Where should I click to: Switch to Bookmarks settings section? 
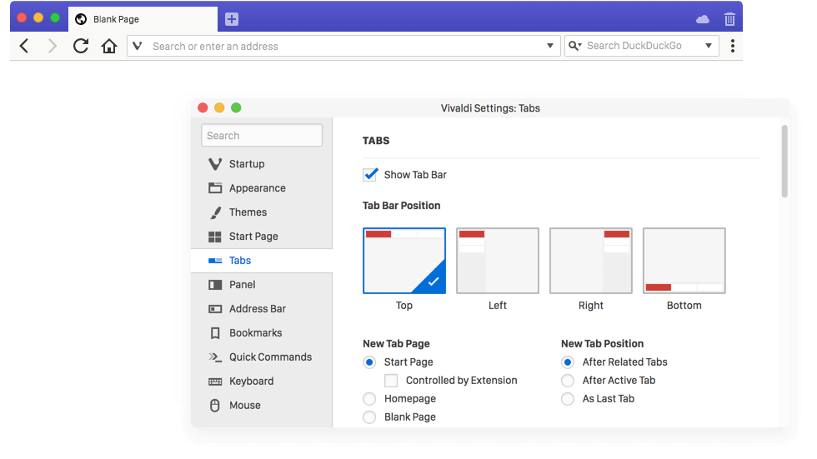255,333
